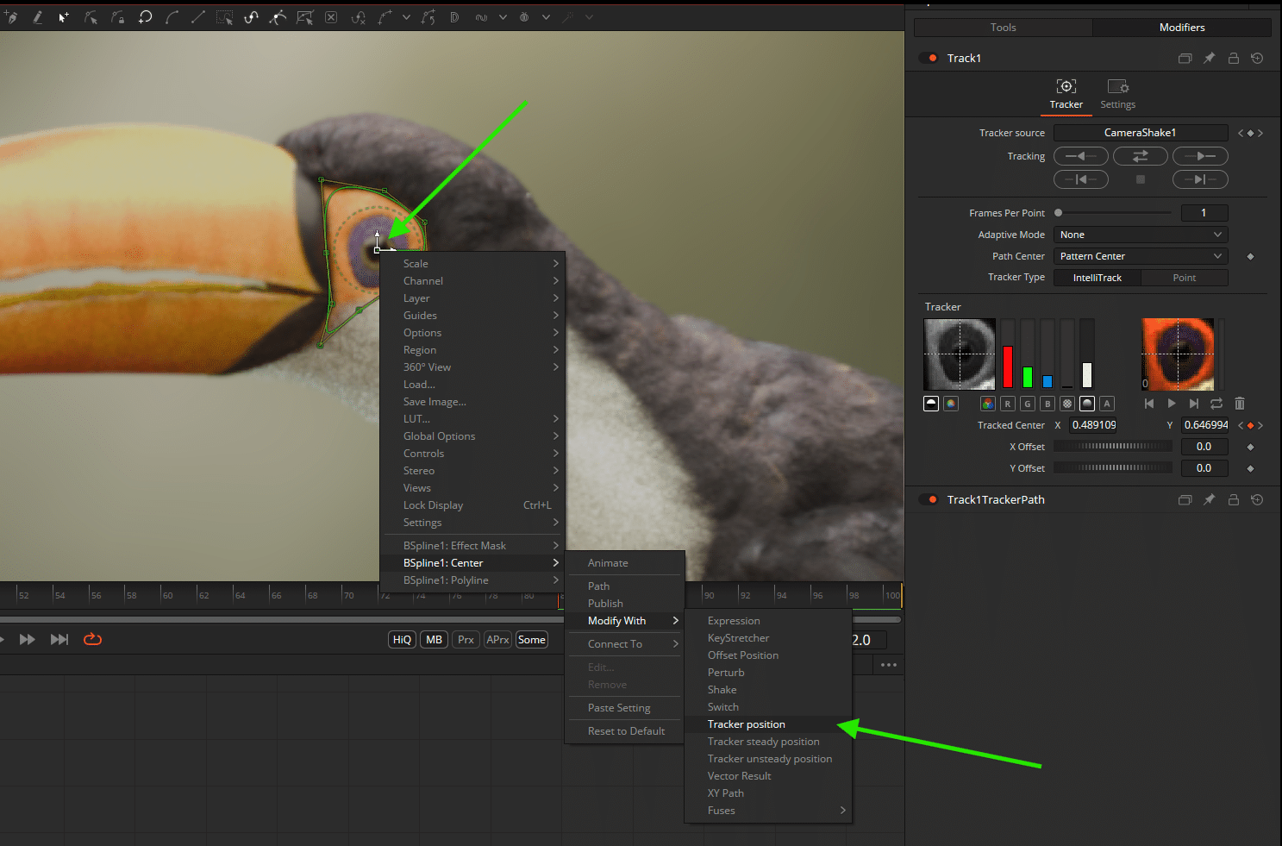The height and width of the screenshot is (846, 1282).
Task: Enable HiQ rendering mode
Action: (x=401, y=639)
